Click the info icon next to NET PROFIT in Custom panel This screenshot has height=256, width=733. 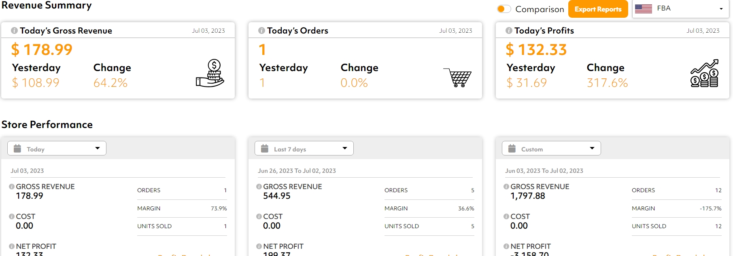[x=506, y=246]
